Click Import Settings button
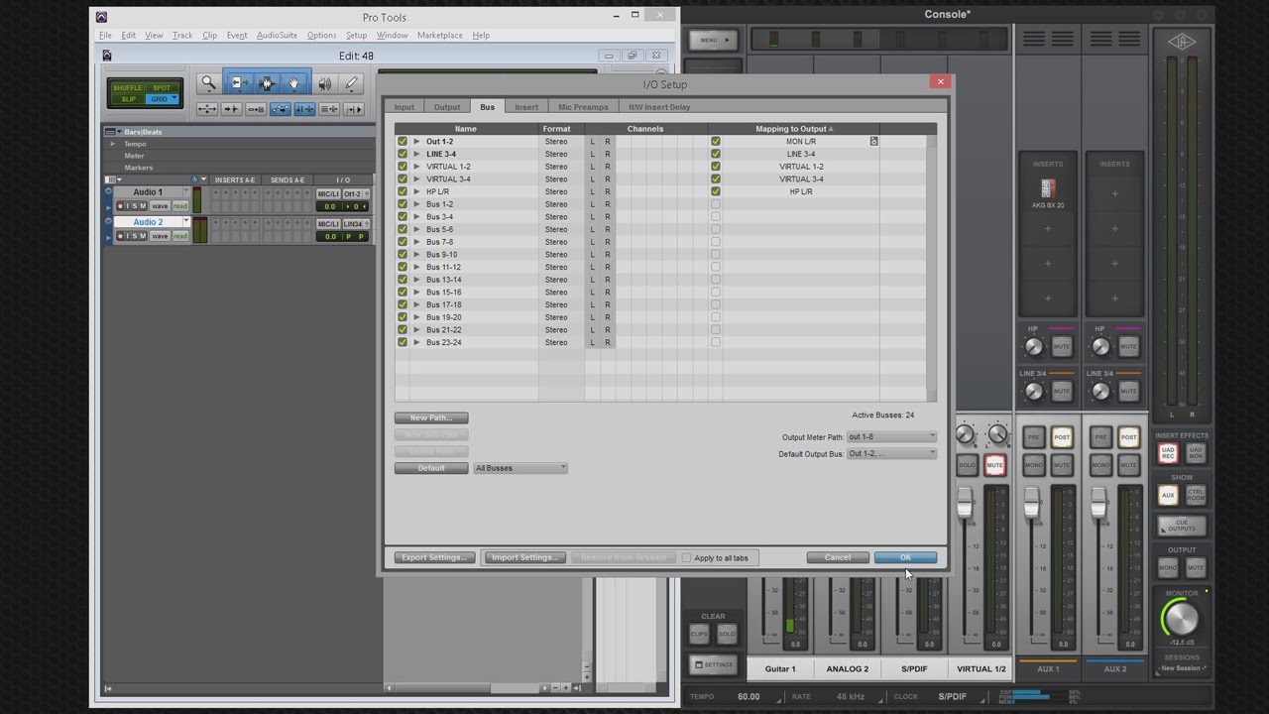The height and width of the screenshot is (714, 1269). (524, 557)
